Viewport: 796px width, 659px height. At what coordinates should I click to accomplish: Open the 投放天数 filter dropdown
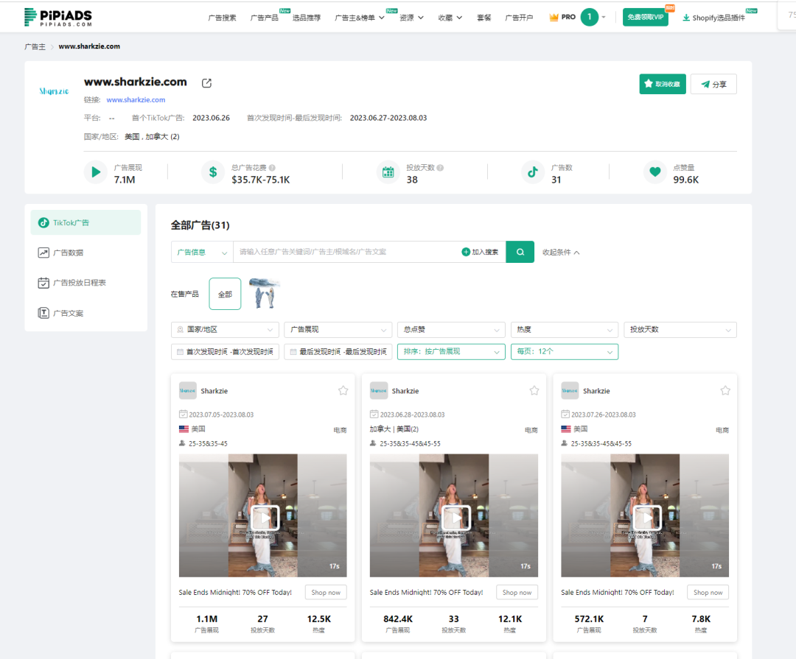point(680,330)
